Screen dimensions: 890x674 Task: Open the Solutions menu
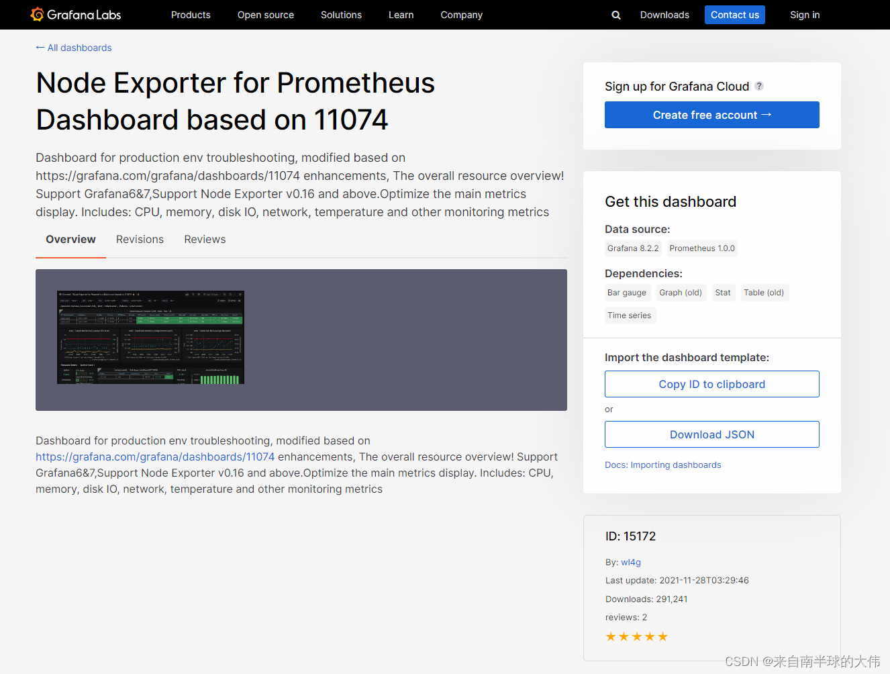pyautogui.click(x=341, y=15)
